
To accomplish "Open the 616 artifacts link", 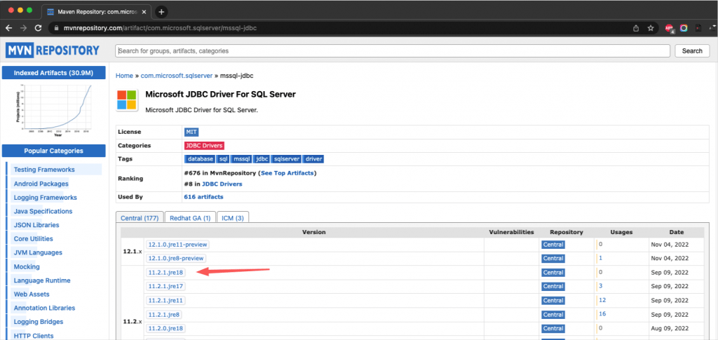I will pyautogui.click(x=203, y=197).
